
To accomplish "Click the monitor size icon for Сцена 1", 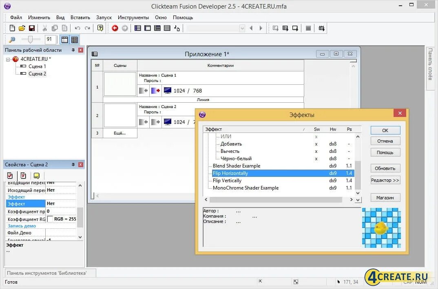I will 168,90.
